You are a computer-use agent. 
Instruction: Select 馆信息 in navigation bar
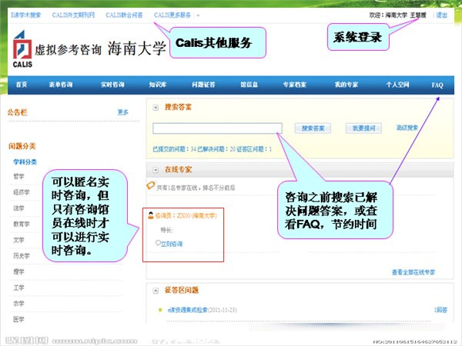coord(249,85)
